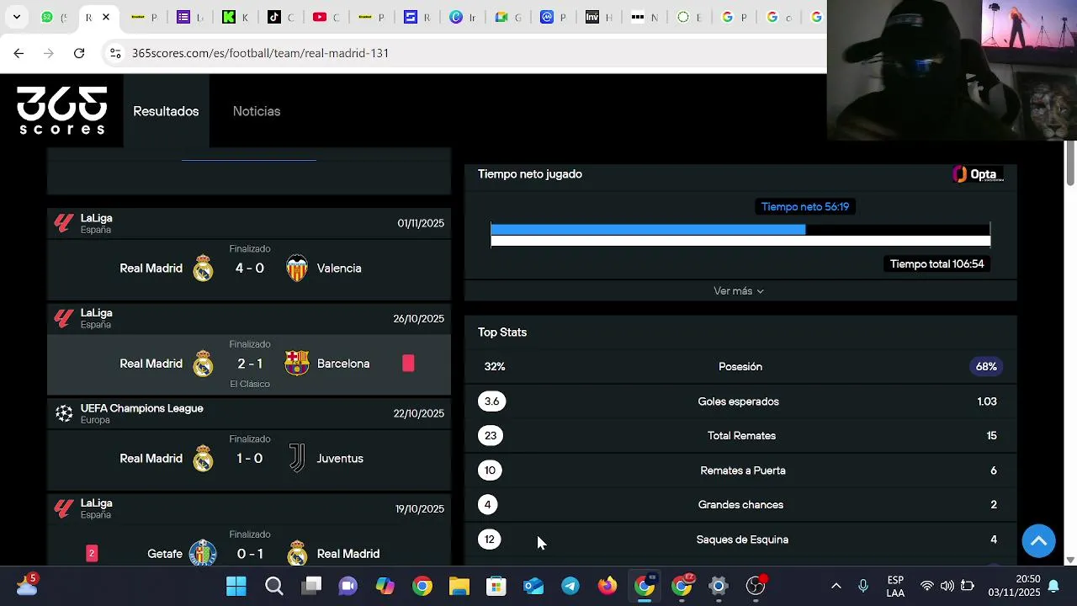Click the microphone tray icon
The image size is (1077, 606).
[x=863, y=586]
